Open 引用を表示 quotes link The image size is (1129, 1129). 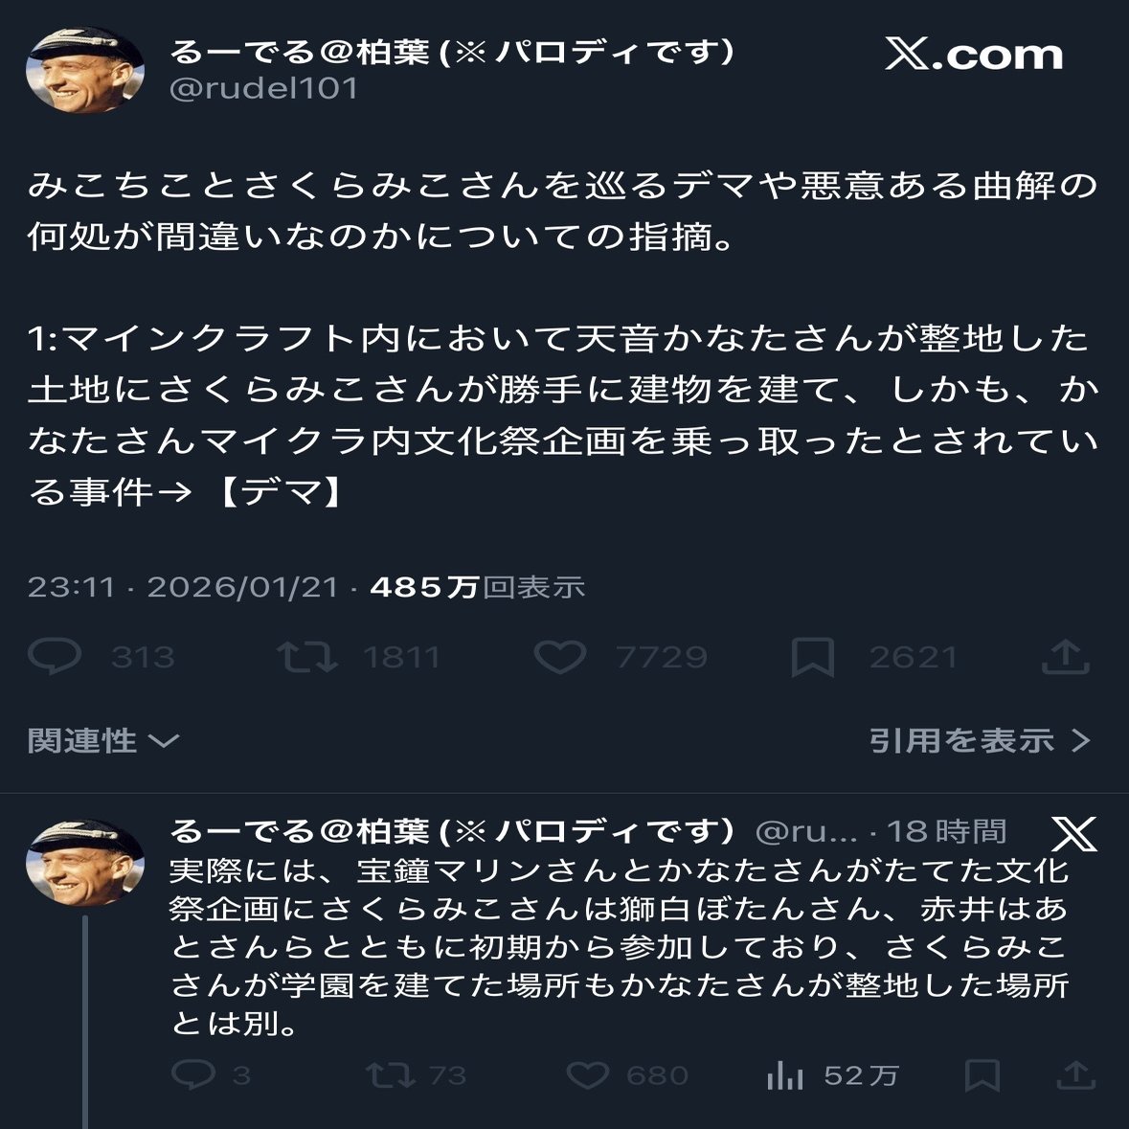(x=979, y=740)
